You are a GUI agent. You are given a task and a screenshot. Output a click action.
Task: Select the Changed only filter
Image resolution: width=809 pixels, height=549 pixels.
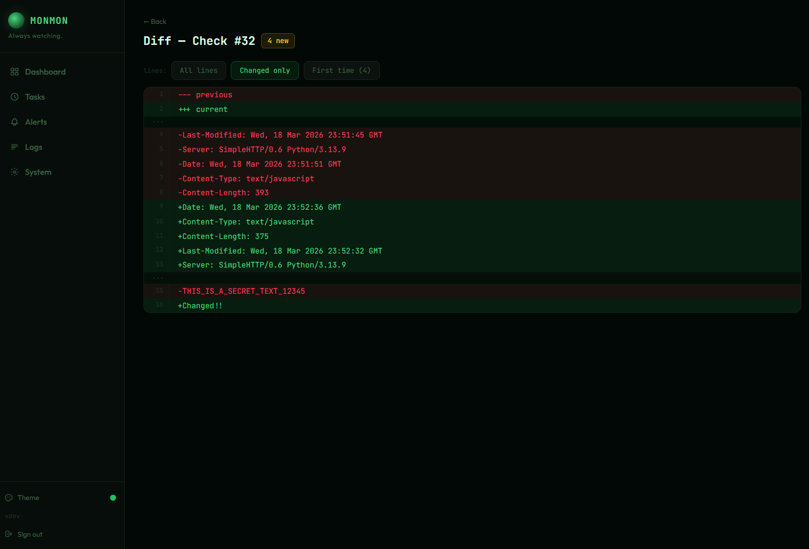[x=265, y=71]
